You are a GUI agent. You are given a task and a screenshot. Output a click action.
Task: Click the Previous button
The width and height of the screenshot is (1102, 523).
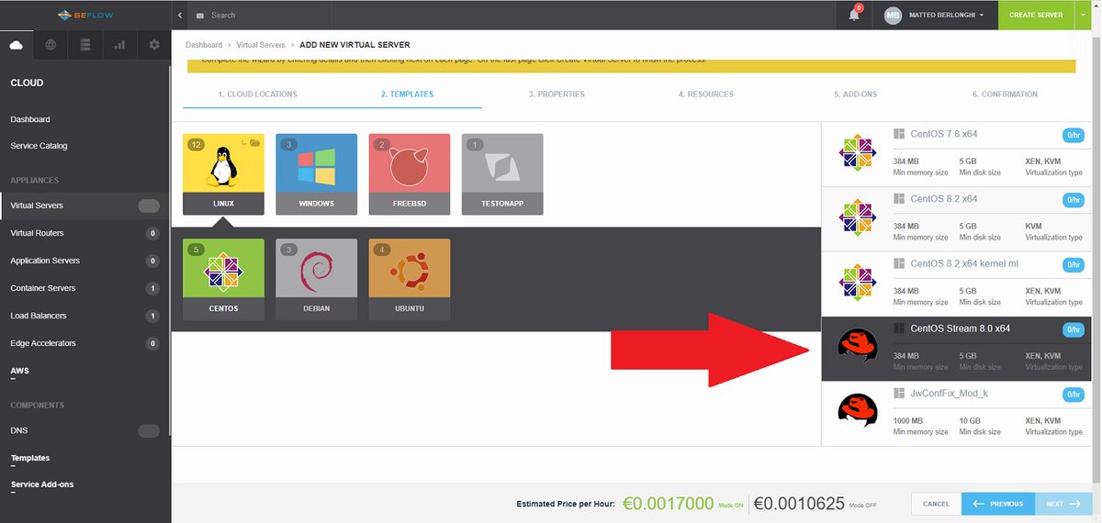click(x=998, y=504)
